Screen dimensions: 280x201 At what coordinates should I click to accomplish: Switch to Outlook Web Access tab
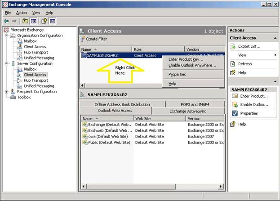point(115,111)
